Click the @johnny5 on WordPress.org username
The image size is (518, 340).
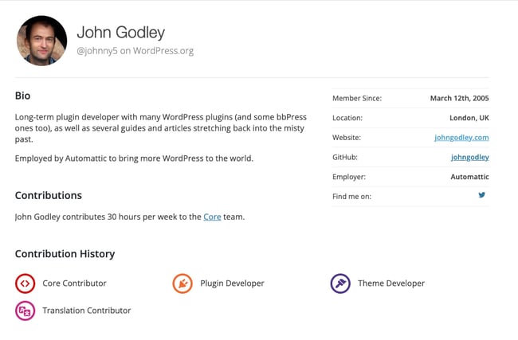135,51
